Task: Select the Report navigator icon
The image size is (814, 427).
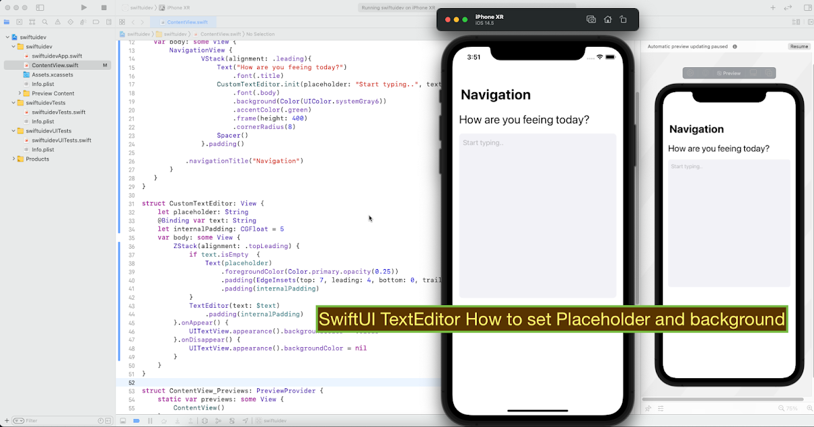Action: click(x=110, y=22)
